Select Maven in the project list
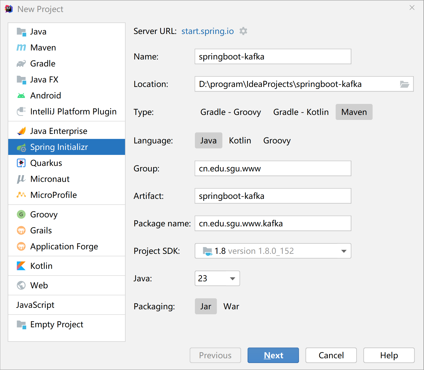The width and height of the screenshot is (424, 370). pyautogui.click(x=67, y=47)
